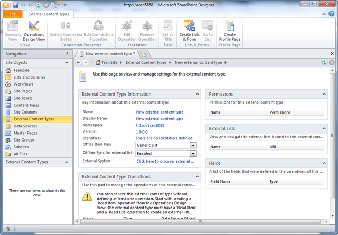338x235 pixels.
Task: Click the TeamSite home breadcrumb icon
Action: click(x=98, y=62)
